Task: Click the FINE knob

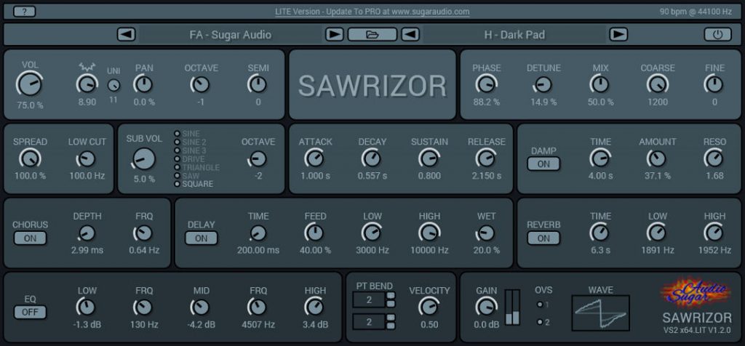Action: (x=714, y=84)
